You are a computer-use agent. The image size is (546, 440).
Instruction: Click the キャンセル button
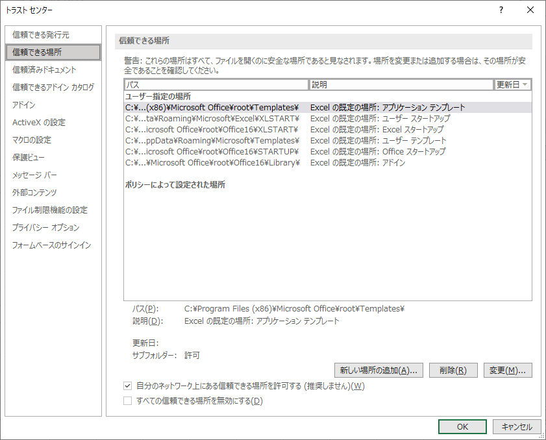coord(517,427)
